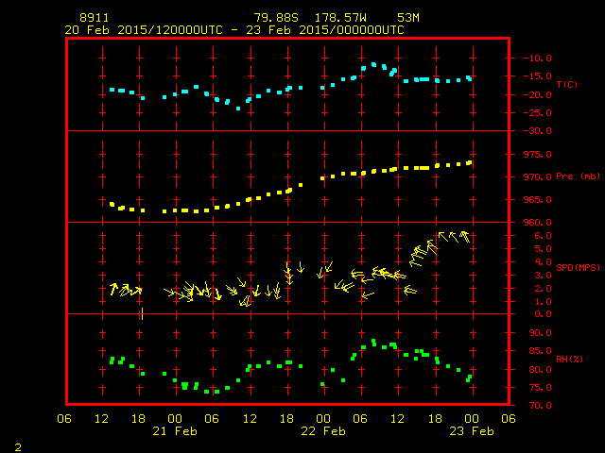Click the -15.0 temperature tick
The width and height of the screenshot is (605, 453).
pyautogui.click(x=537, y=76)
